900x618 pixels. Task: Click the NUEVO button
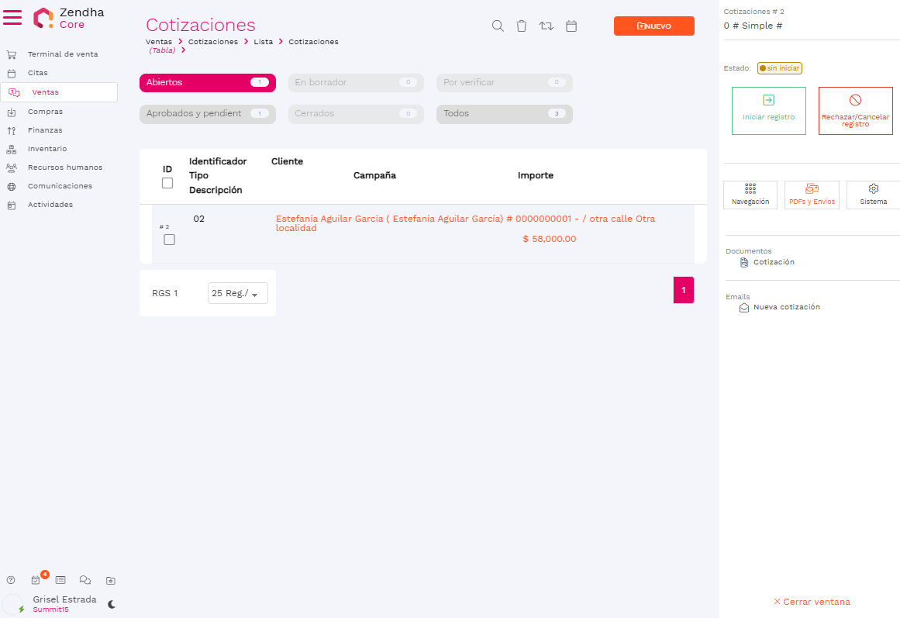(x=653, y=26)
